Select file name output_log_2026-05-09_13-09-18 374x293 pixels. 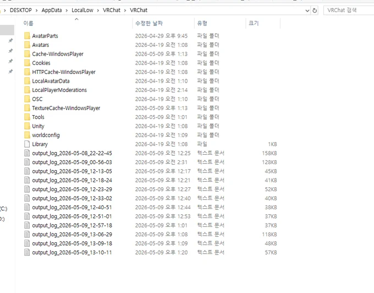click(72, 243)
